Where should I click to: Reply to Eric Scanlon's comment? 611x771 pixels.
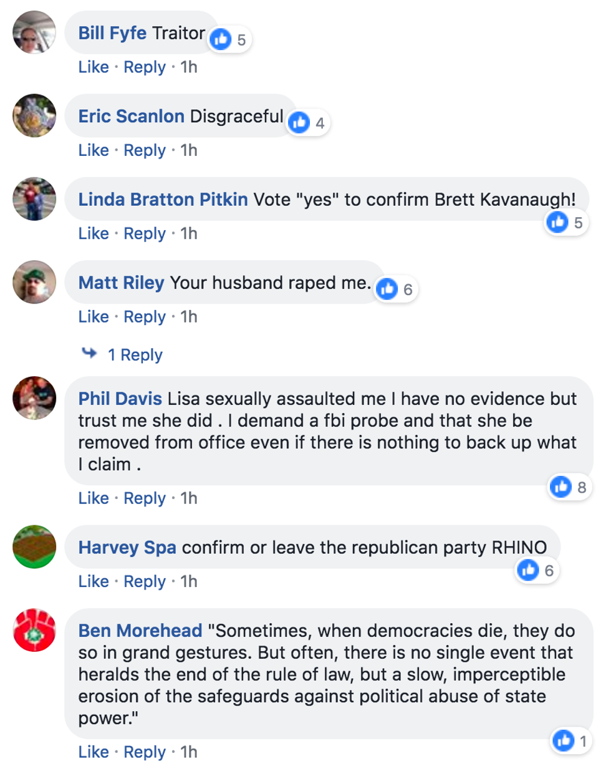click(145, 150)
